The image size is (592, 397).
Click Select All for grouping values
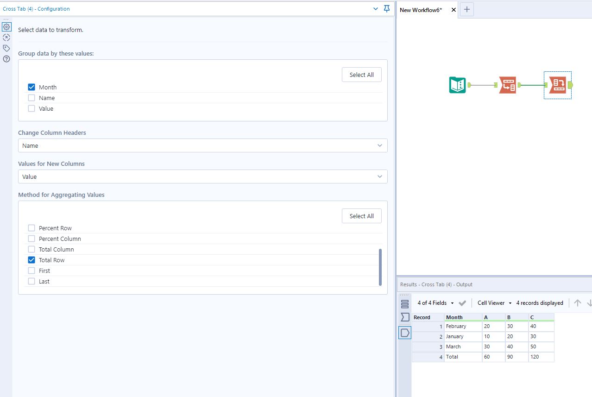pos(361,74)
